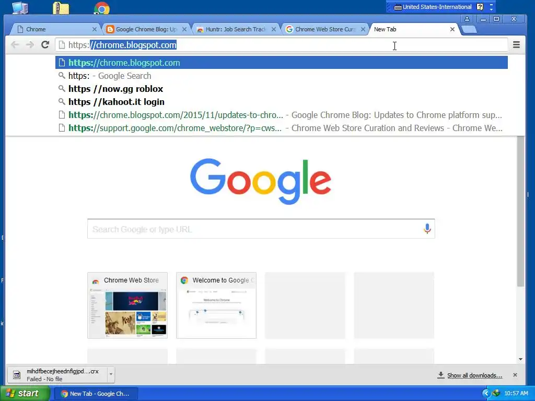
Task: Switch to Chrome Web Store Curation tab
Action: point(325,29)
